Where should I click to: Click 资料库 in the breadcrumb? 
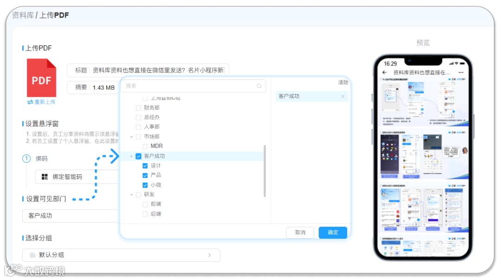coord(23,15)
